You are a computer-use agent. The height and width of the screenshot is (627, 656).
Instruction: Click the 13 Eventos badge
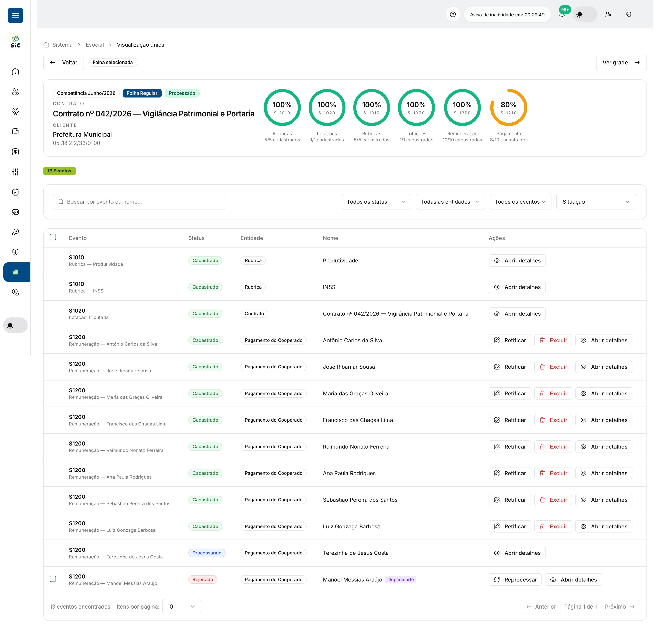[59, 171]
